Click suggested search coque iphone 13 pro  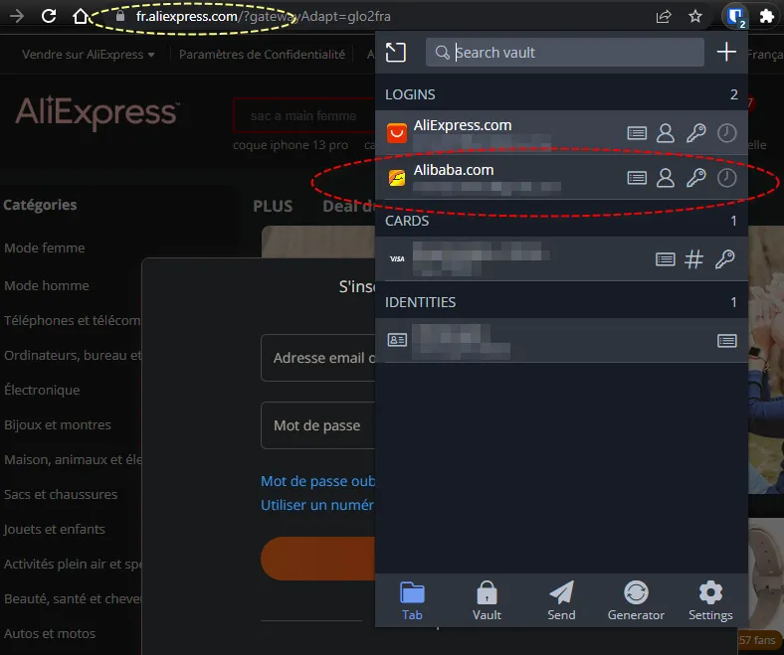291,145
